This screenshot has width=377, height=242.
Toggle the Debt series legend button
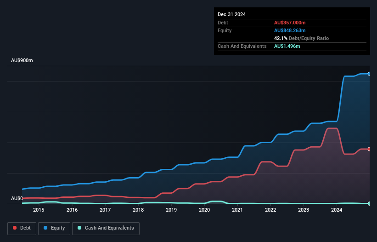pyautogui.click(x=22, y=228)
